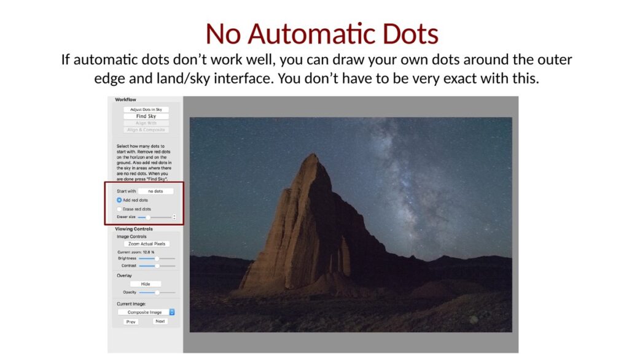Select the Add red dots radio button

[x=119, y=200]
